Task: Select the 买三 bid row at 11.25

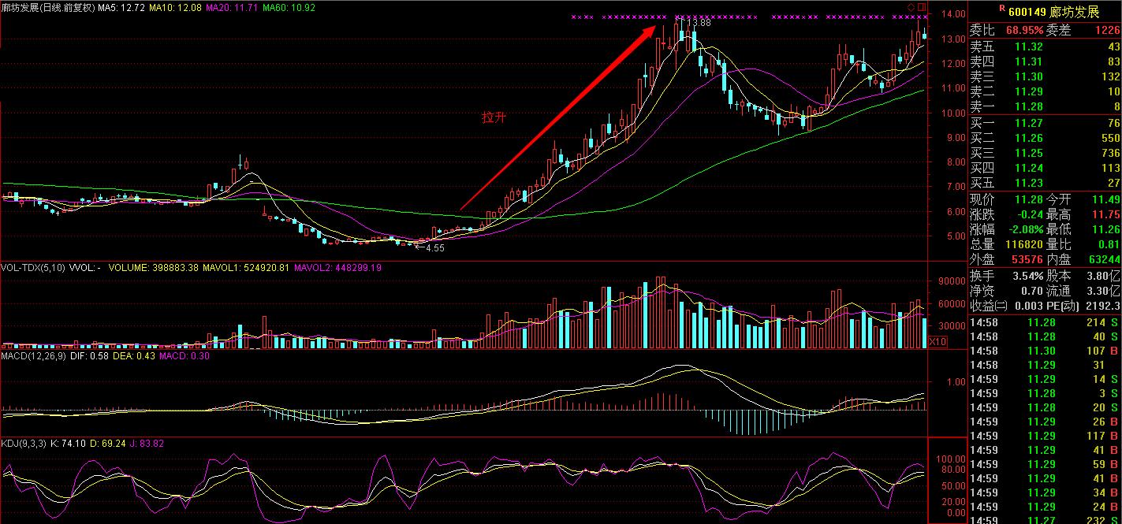Action: 1045,154
